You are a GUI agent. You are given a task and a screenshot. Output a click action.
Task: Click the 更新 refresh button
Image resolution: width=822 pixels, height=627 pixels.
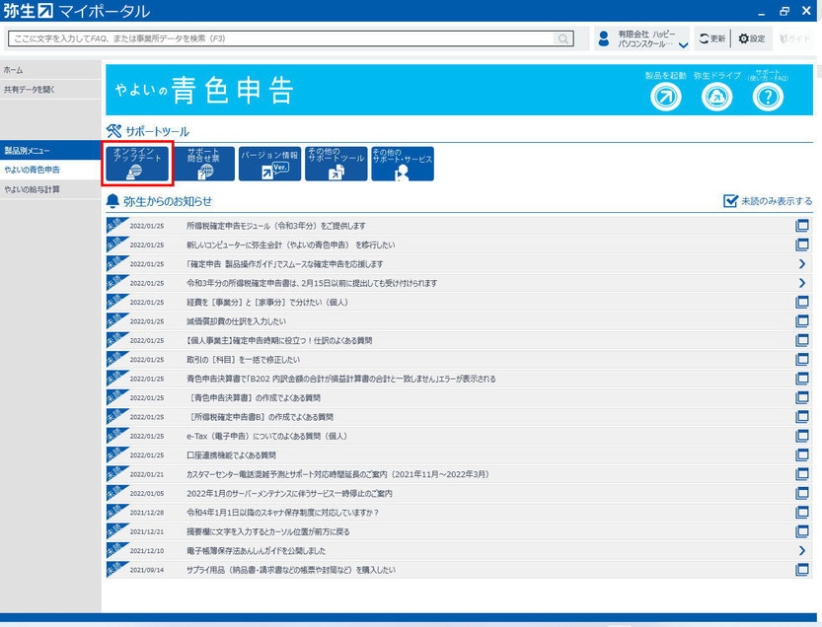point(711,38)
